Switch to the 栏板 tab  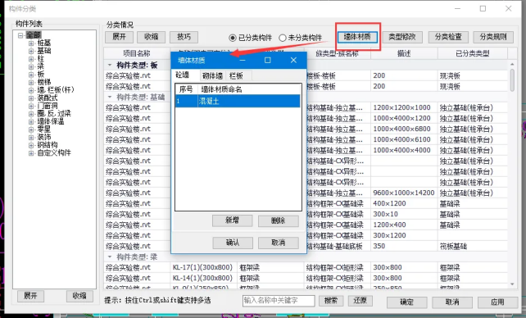236,75
